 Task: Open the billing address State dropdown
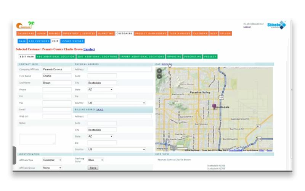[100, 136]
